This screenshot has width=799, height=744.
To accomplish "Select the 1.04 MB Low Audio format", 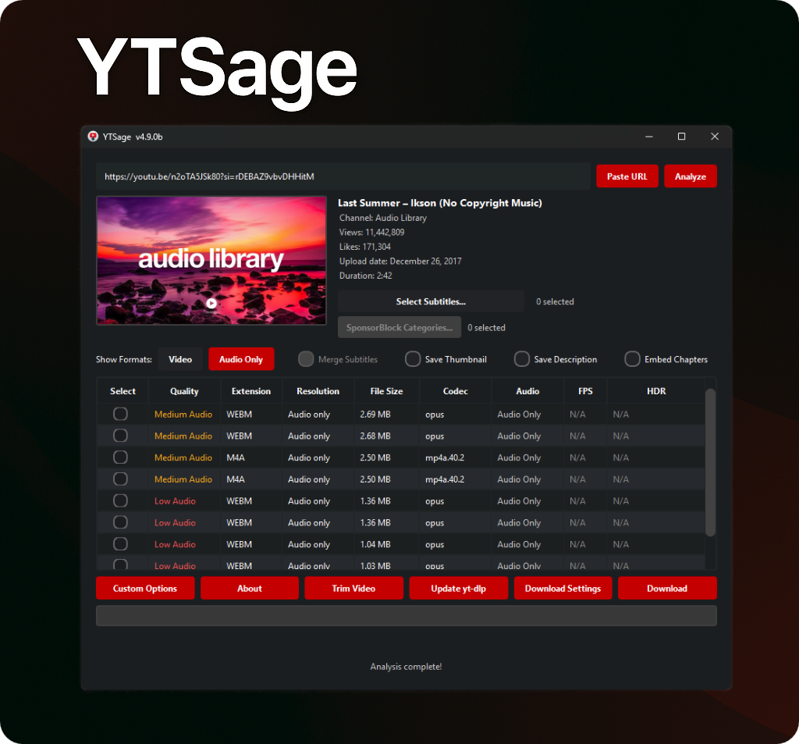I will tap(120, 543).
